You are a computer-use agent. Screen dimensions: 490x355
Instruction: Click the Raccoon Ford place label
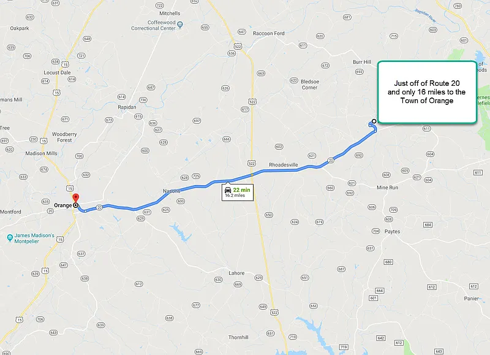click(x=269, y=33)
